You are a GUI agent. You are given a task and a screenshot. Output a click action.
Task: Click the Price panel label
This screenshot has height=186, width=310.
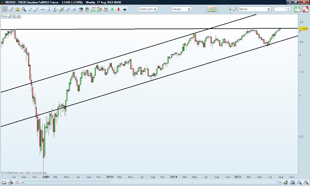(x=4, y=16)
